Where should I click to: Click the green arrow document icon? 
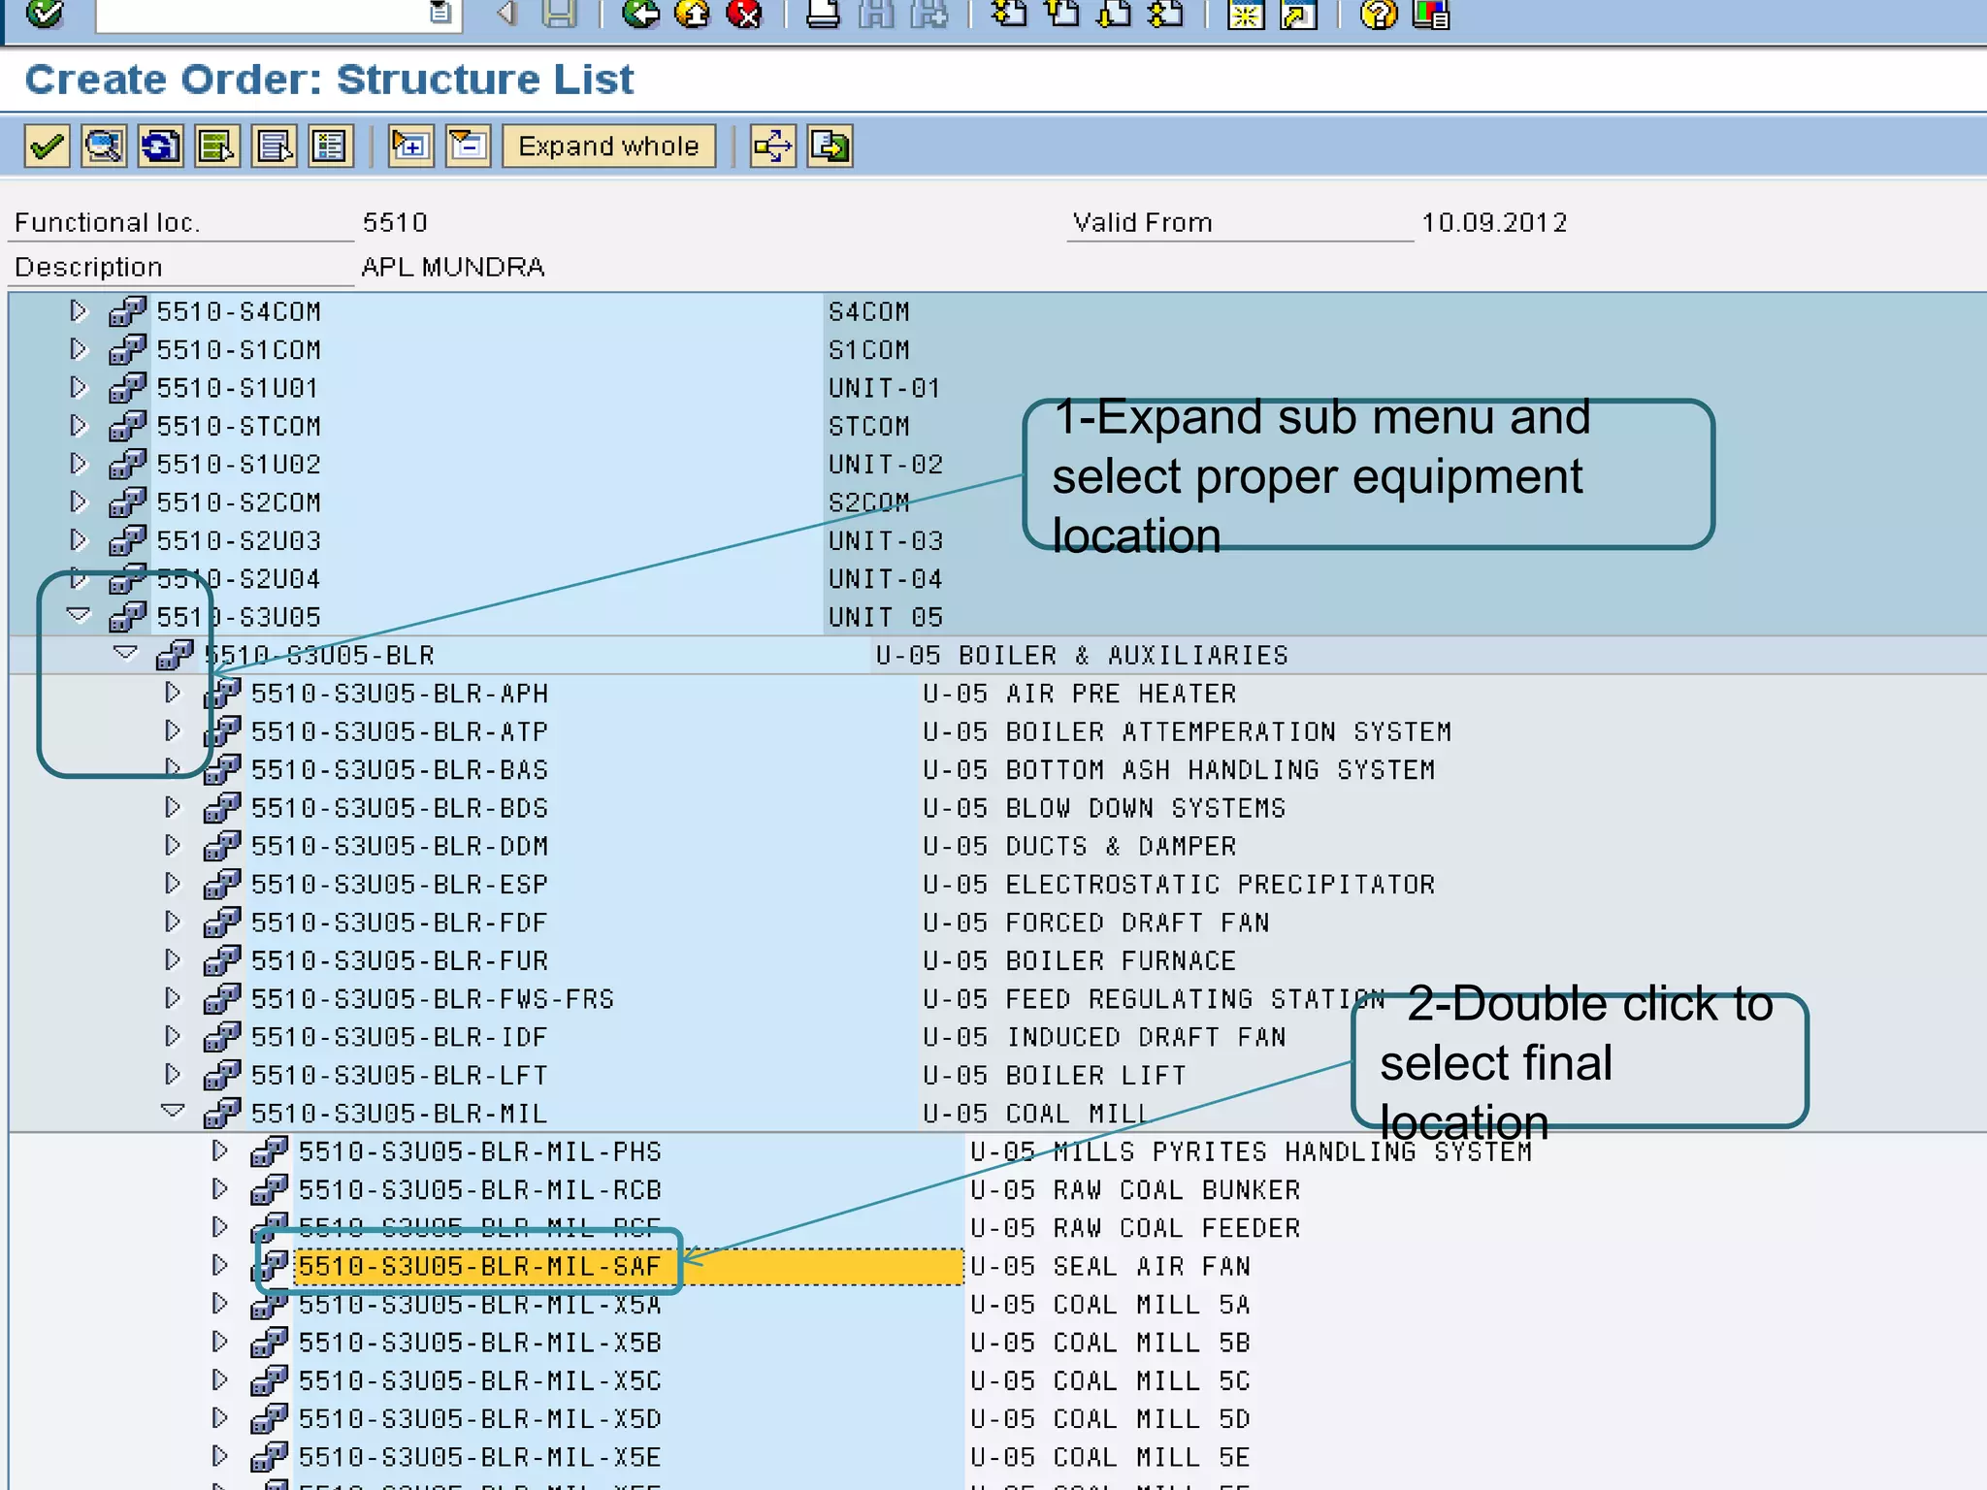[x=831, y=146]
